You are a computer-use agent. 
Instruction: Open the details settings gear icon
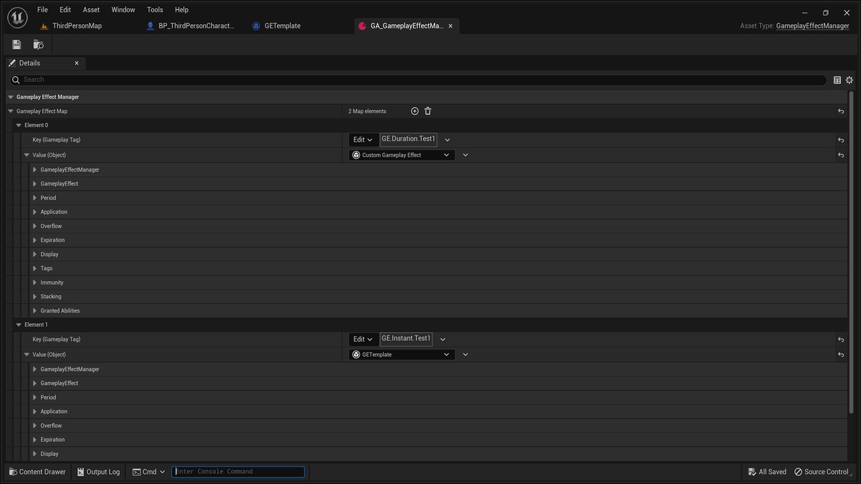pyautogui.click(x=849, y=80)
